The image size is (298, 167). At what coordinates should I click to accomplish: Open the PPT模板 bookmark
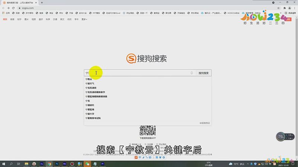(x=95, y=13)
